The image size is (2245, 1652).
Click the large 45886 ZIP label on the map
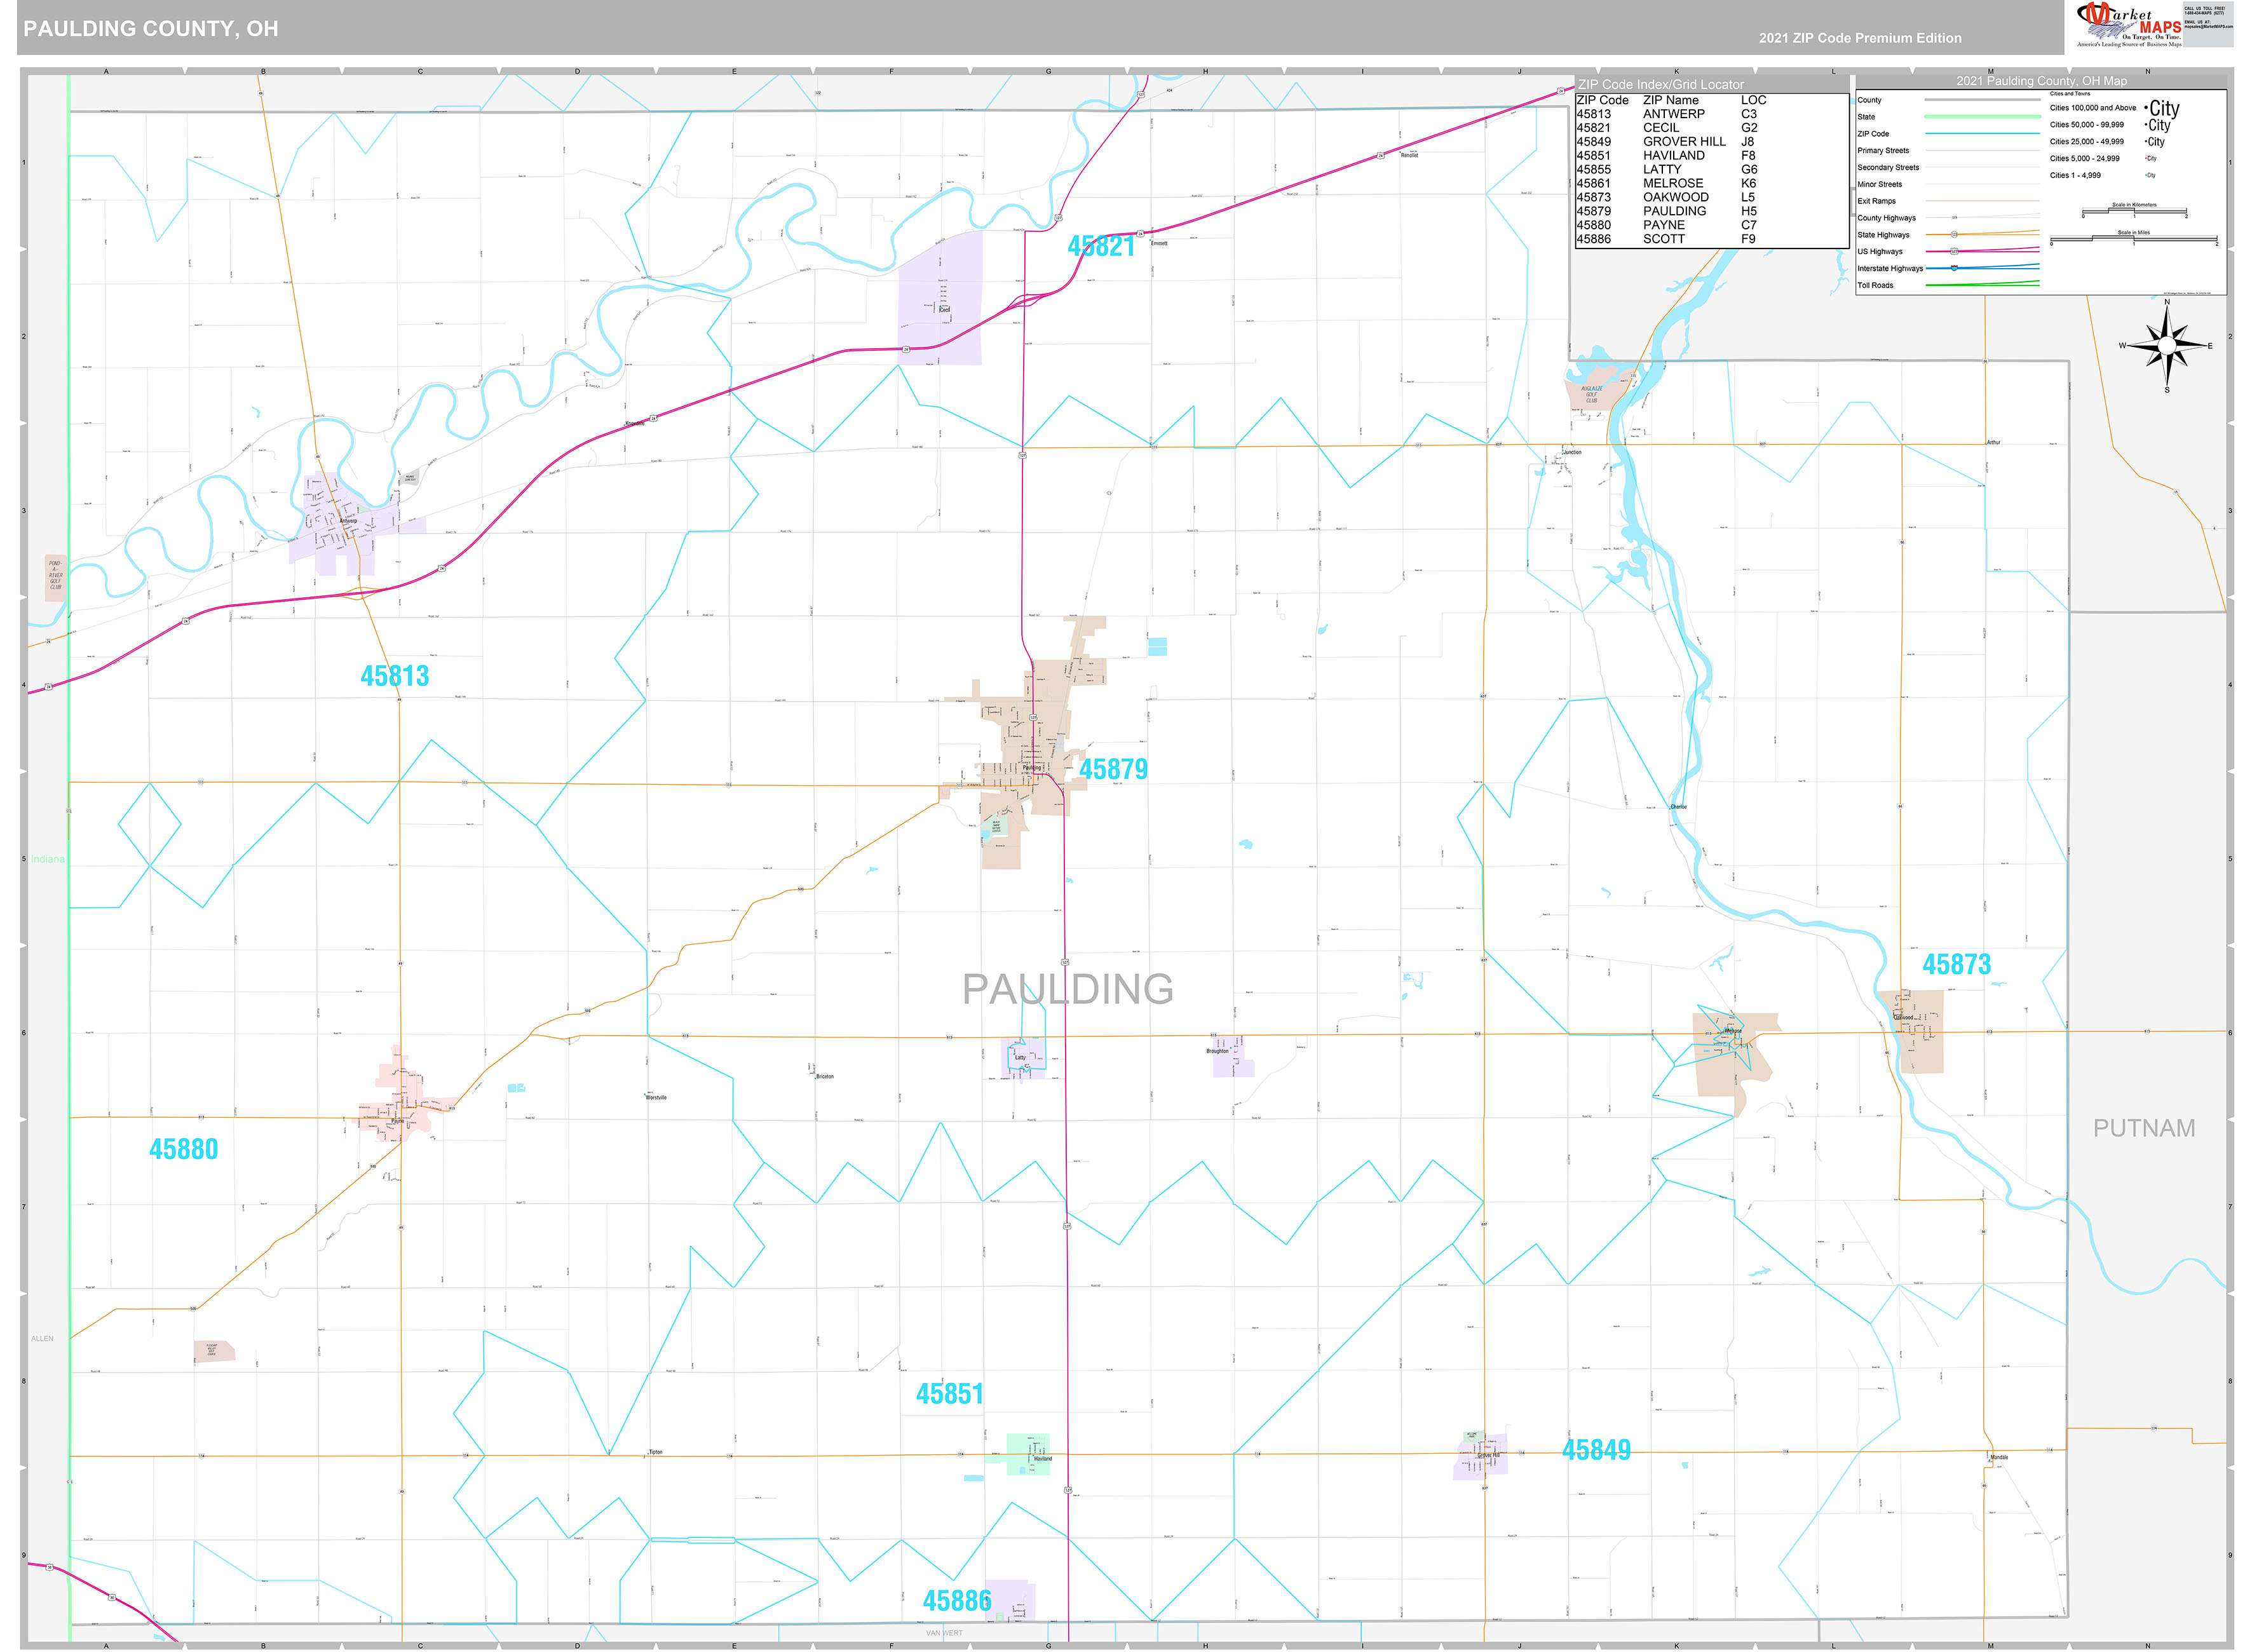coord(956,1601)
